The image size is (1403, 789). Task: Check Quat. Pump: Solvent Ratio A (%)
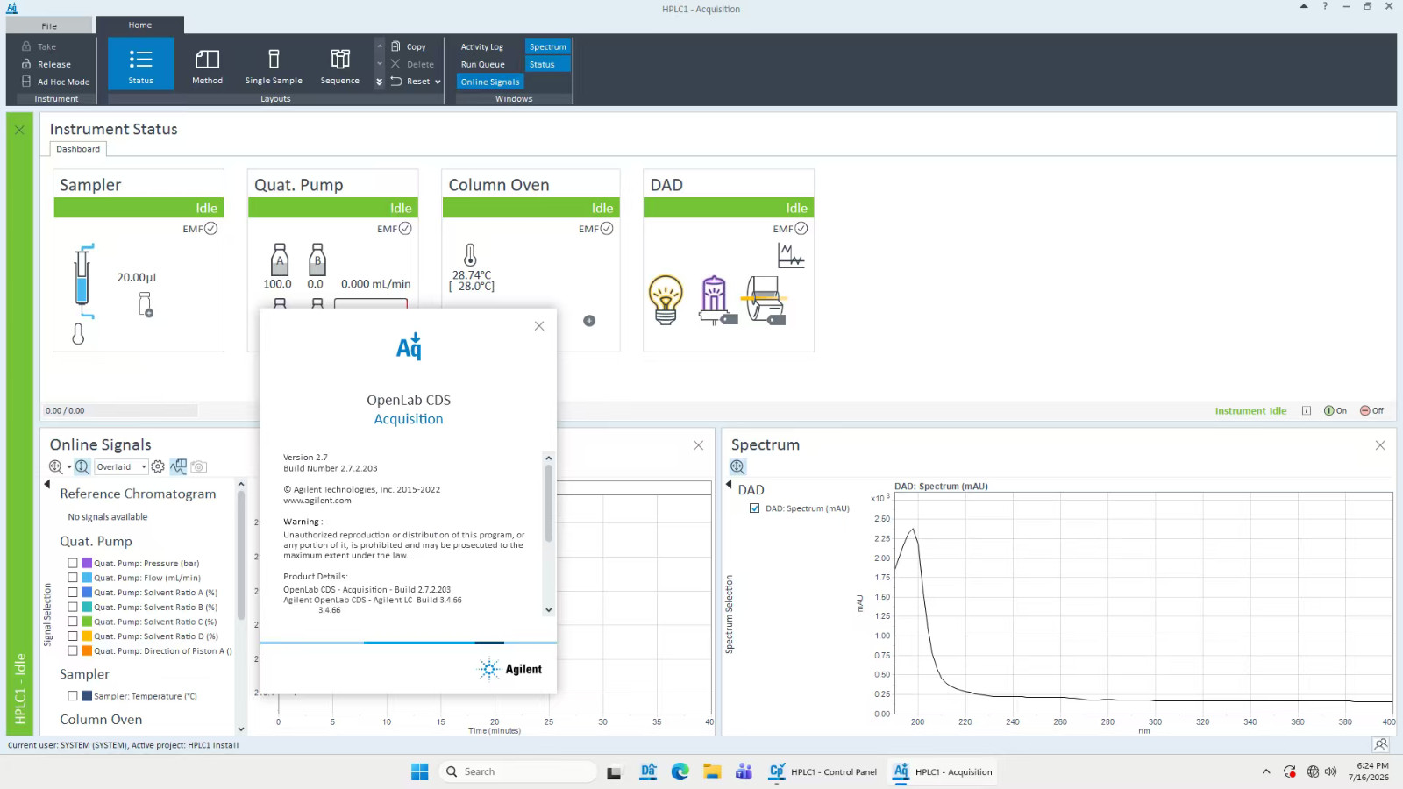(x=73, y=593)
